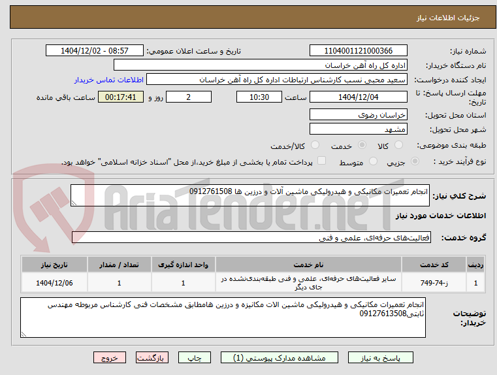Click the announcement date field 1404/12/02 - 08:57
Image resolution: width=497 pixels, height=375 pixels.
pos(95,50)
